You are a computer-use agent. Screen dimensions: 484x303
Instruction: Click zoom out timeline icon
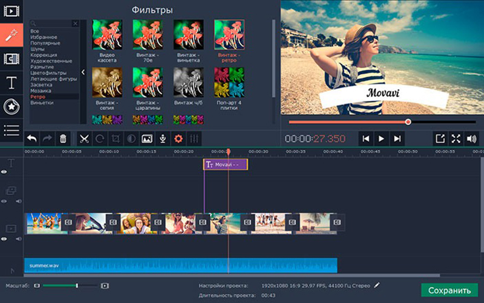pyautogui.click(x=37, y=285)
